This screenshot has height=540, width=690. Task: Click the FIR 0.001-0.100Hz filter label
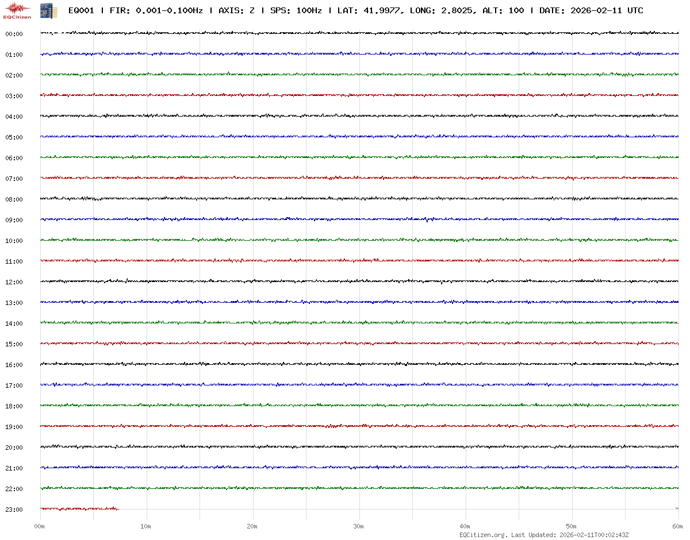click(156, 10)
